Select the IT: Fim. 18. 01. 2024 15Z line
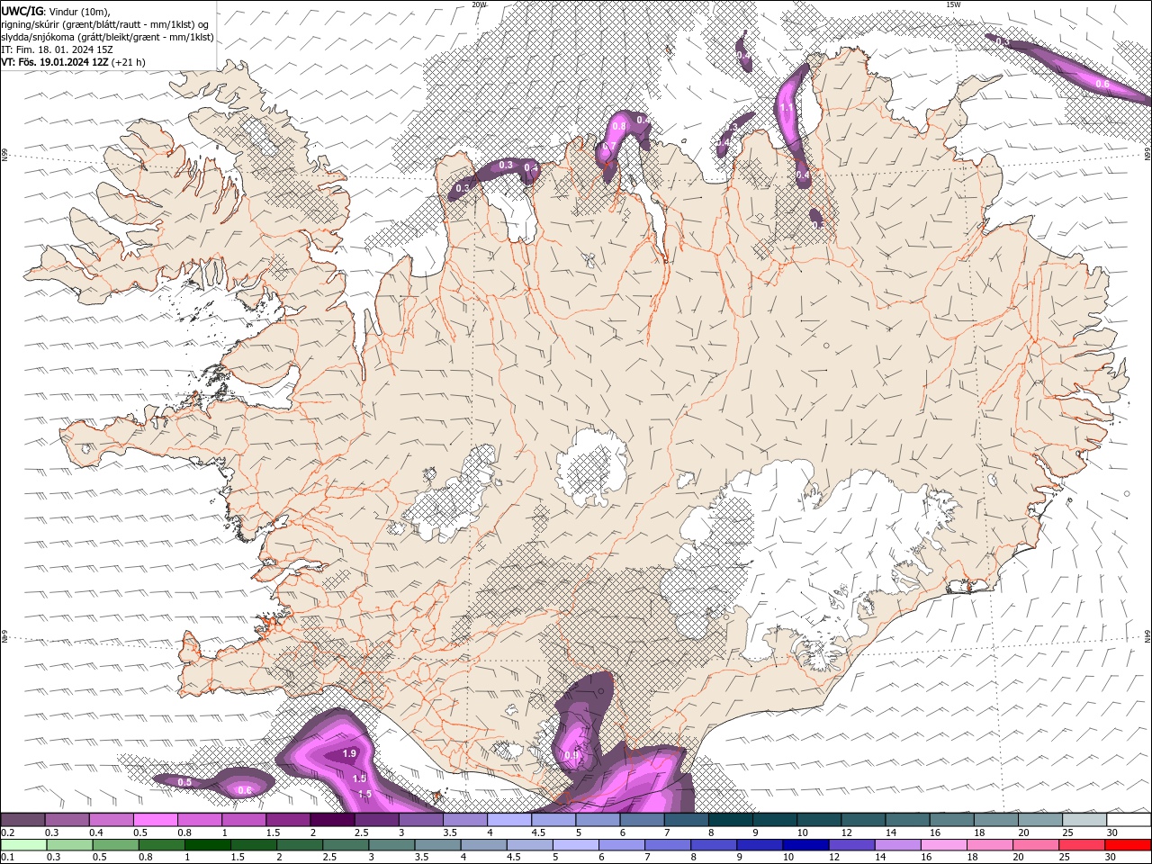Viewport: 1152px width, 864px height. tap(57, 49)
